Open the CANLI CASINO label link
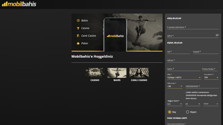Image resolution: width=223 pixels, height=125 pixels. click(x=139, y=80)
